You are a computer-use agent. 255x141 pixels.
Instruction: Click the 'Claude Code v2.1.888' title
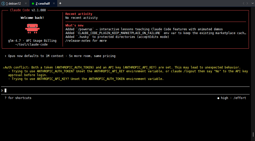coord(28,10)
